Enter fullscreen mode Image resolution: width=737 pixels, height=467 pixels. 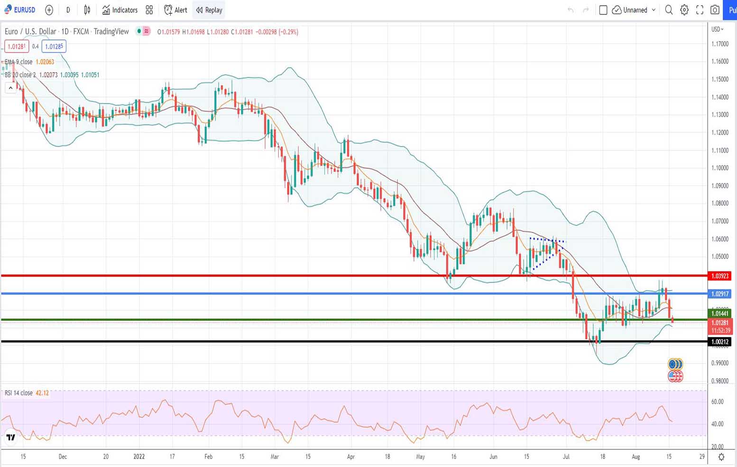(x=700, y=10)
